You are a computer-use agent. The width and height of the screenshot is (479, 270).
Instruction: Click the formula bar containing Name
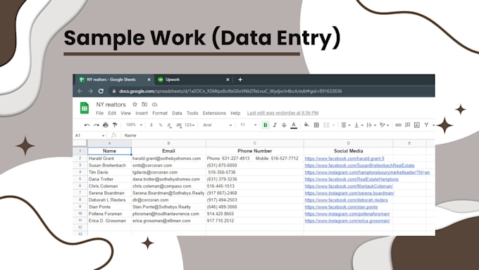278,135
